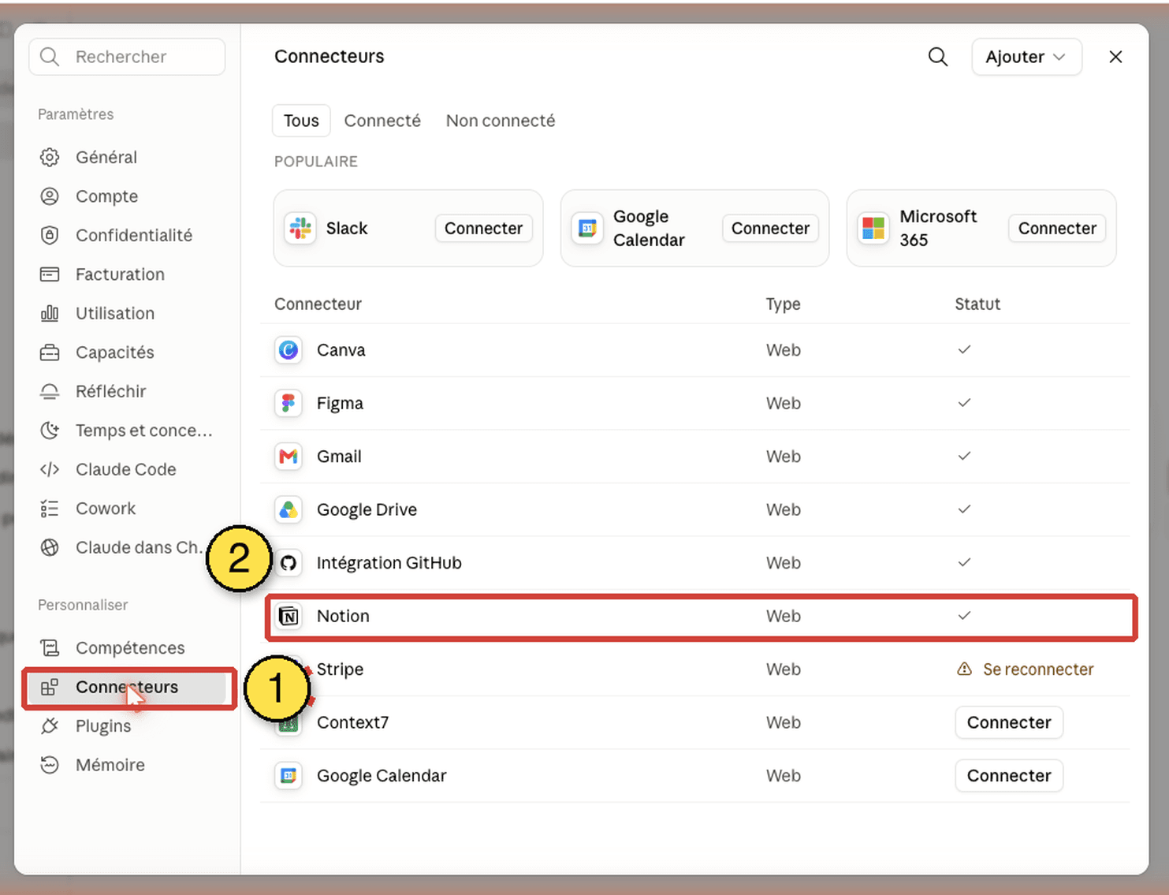Click the search magnifier icon beside Ajouter
The width and height of the screenshot is (1169, 895).
click(x=937, y=57)
